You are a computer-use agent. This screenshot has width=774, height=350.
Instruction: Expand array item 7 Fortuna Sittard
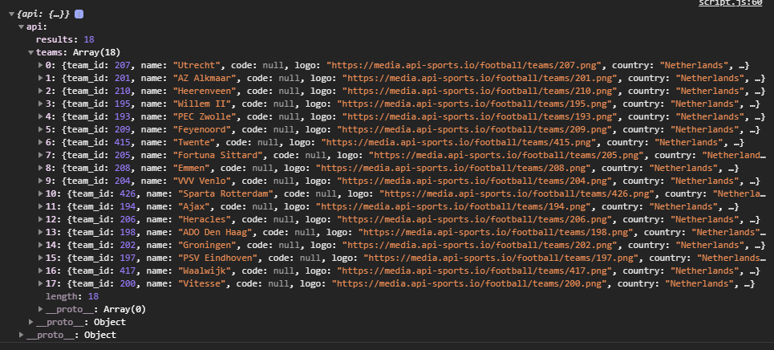click(x=41, y=155)
